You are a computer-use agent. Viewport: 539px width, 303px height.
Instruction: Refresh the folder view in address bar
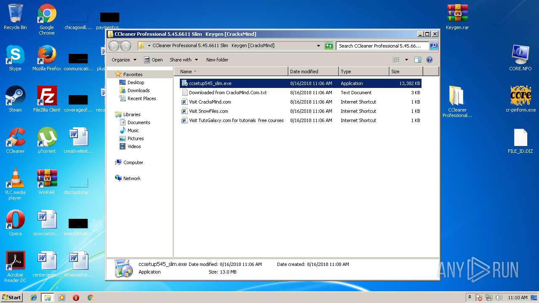tap(329, 46)
